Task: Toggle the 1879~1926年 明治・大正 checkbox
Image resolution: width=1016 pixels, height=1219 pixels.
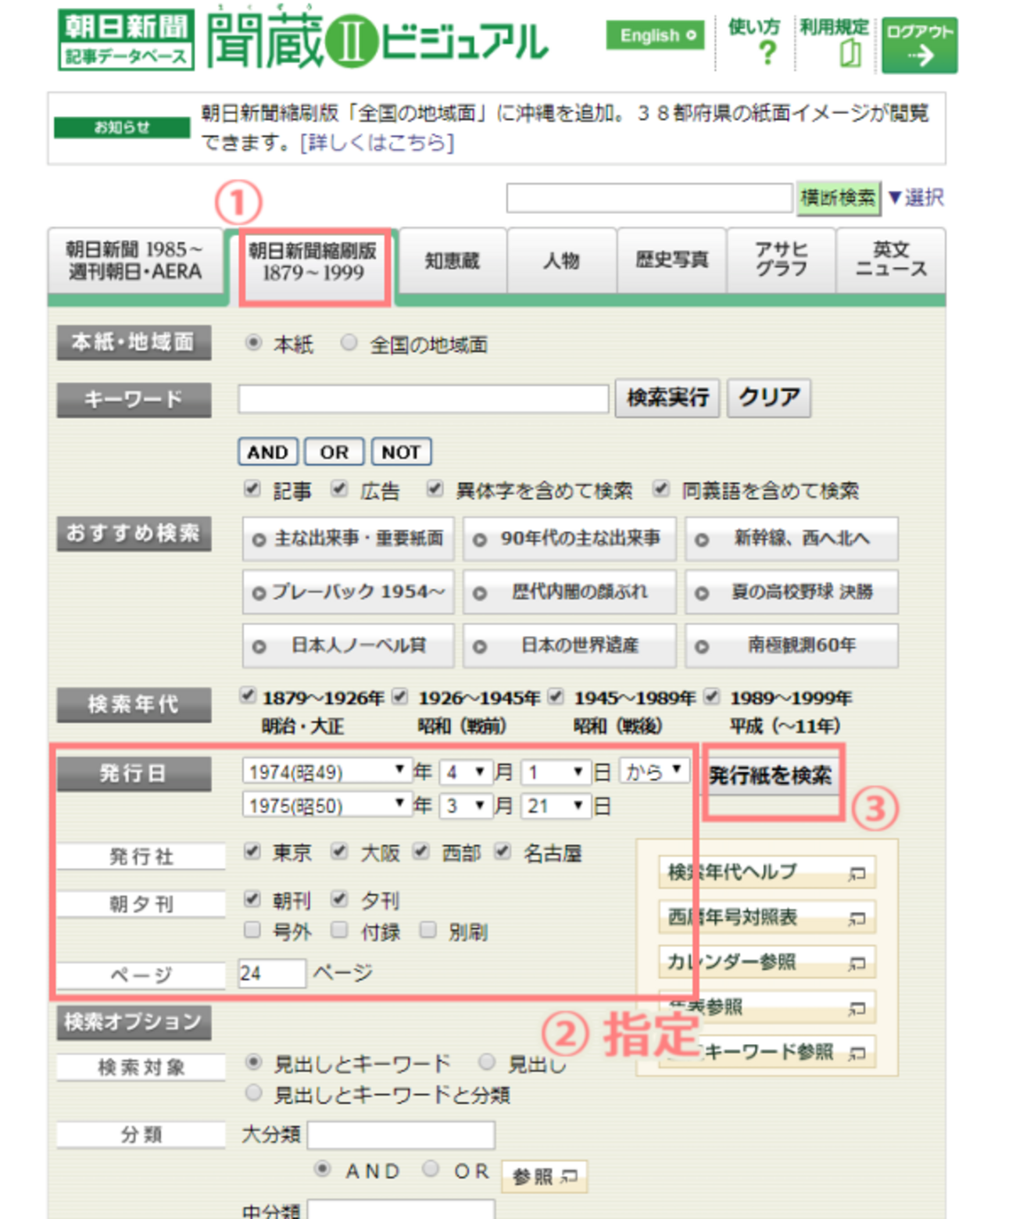Action: (x=249, y=695)
